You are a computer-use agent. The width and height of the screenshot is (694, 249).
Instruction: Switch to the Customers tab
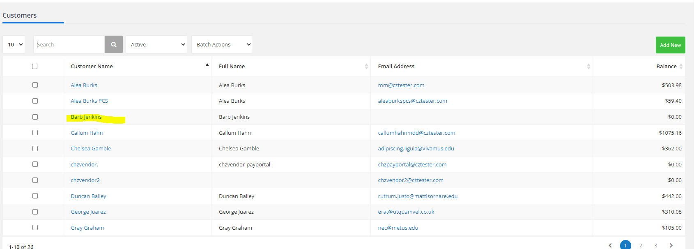[x=20, y=15]
